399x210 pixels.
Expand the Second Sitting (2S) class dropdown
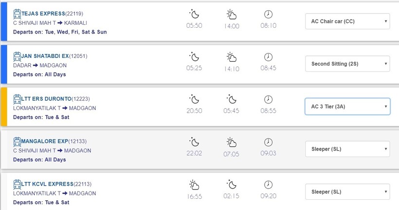click(347, 64)
